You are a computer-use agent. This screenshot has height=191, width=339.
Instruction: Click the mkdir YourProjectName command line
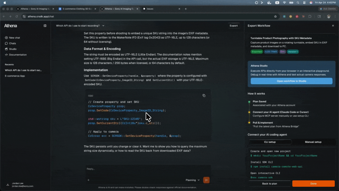tap(284, 156)
